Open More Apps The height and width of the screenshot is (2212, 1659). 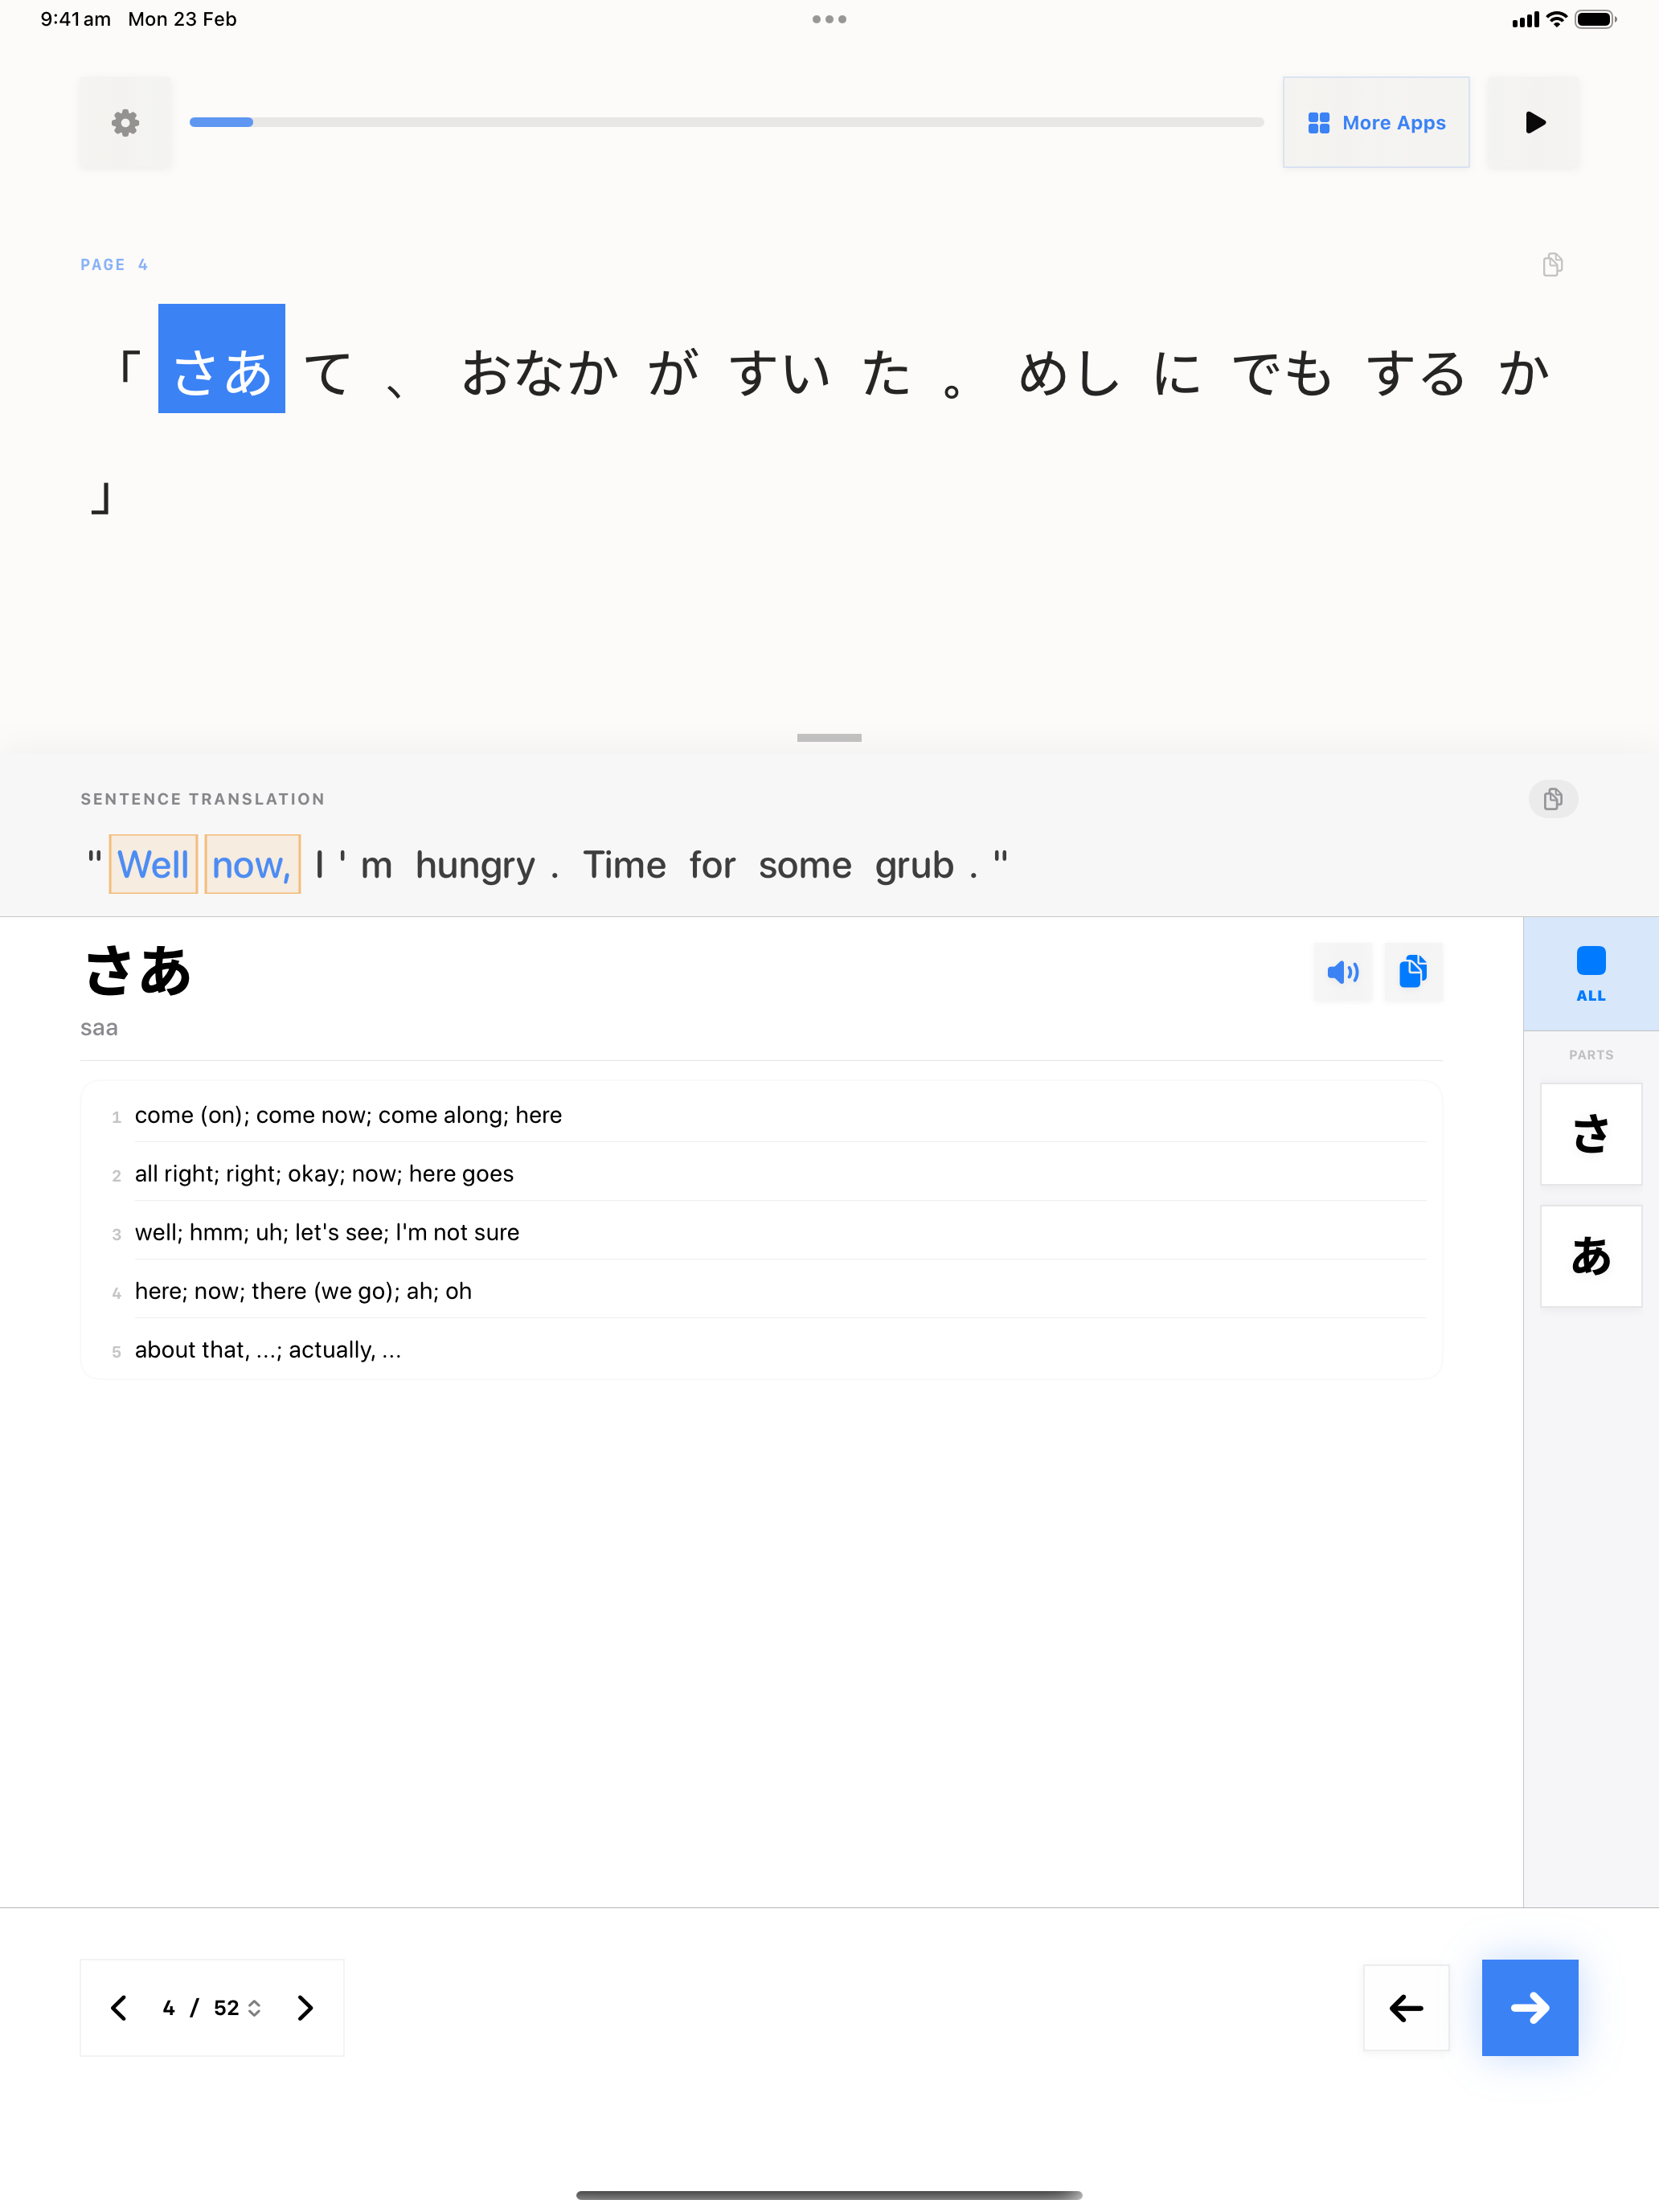[x=1375, y=123]
